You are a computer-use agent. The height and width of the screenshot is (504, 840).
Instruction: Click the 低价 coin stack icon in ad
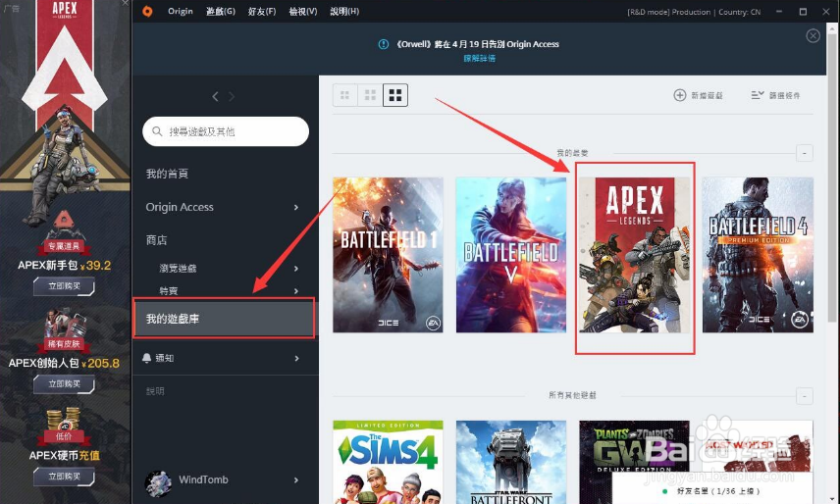tap(64, 426)
